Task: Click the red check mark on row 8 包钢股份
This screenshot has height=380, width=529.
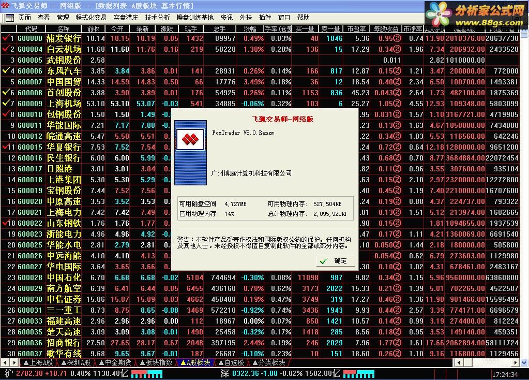Action: tap(5, 113)
